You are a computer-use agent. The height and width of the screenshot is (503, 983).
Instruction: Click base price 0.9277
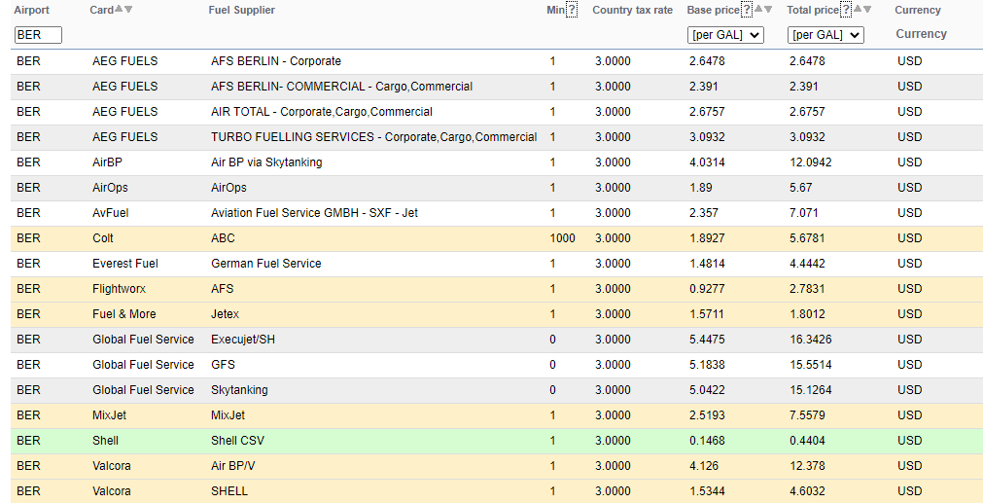707,289
